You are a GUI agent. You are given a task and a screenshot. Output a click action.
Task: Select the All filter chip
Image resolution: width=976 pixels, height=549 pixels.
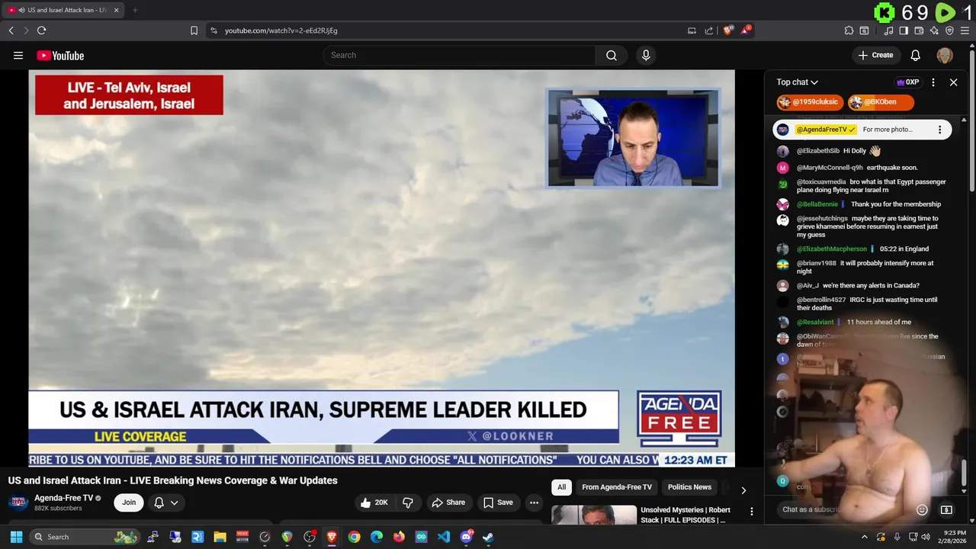(561, 487)
